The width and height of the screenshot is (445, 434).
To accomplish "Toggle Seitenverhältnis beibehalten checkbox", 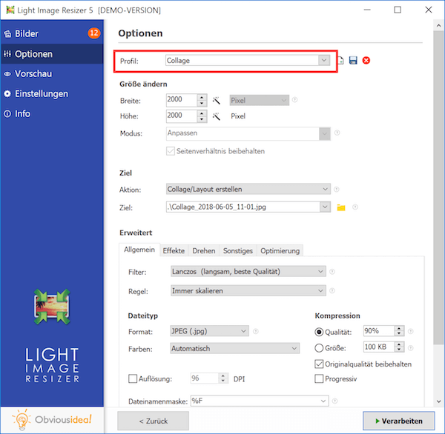I will [x=171, y=151].
